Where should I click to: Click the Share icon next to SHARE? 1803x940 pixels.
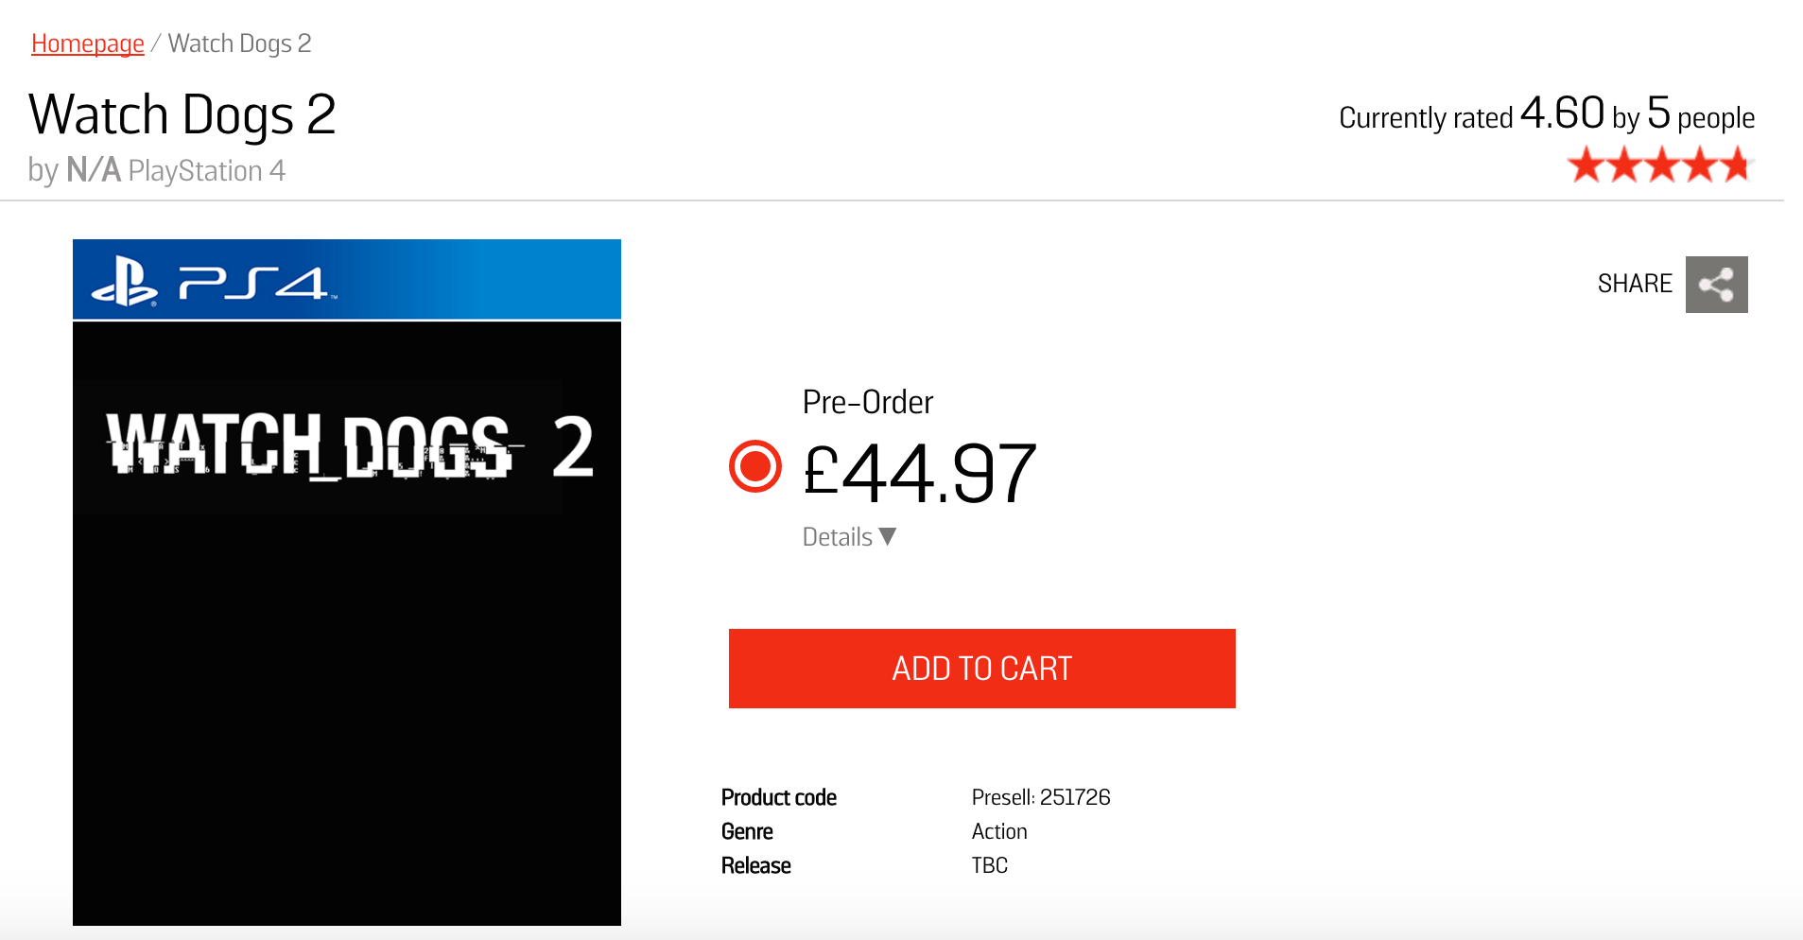tap(1716, 284)
